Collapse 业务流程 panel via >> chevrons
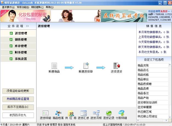 27,26
